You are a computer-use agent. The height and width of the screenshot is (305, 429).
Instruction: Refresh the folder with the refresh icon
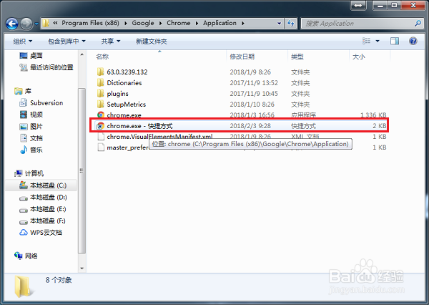[x=290, y=24]
